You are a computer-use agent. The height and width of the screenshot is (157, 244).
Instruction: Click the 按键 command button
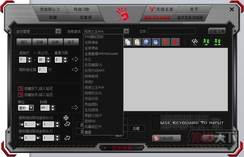40,42
